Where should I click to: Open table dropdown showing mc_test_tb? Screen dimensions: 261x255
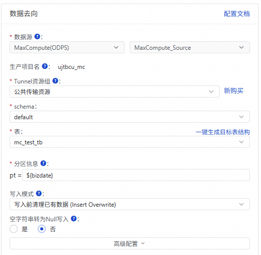tap(130, 142)
